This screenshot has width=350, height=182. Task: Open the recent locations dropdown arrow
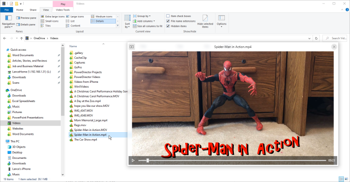pyautogui.click(x=17, y=38)
